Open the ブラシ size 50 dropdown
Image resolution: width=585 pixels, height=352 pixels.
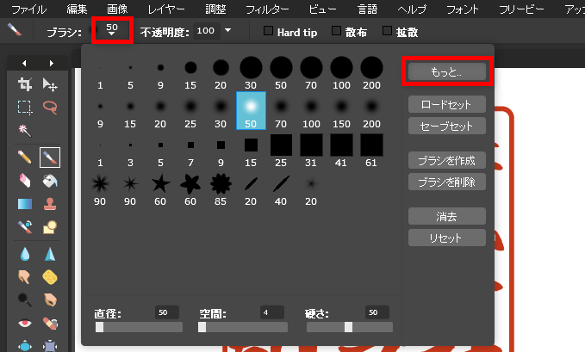pos(112,30)
